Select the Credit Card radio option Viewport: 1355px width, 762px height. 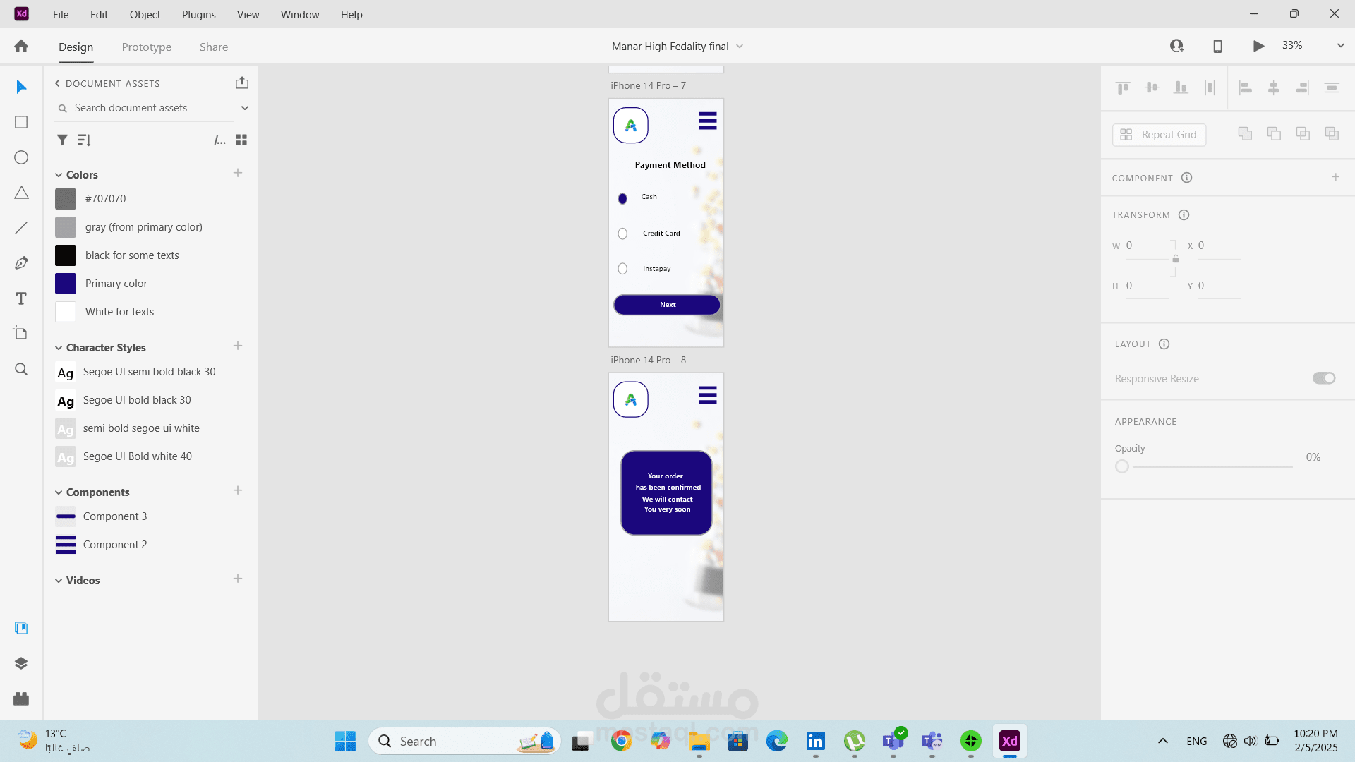pos(622,234)
